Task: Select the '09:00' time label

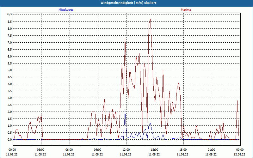Action: (x=98, y=150)
